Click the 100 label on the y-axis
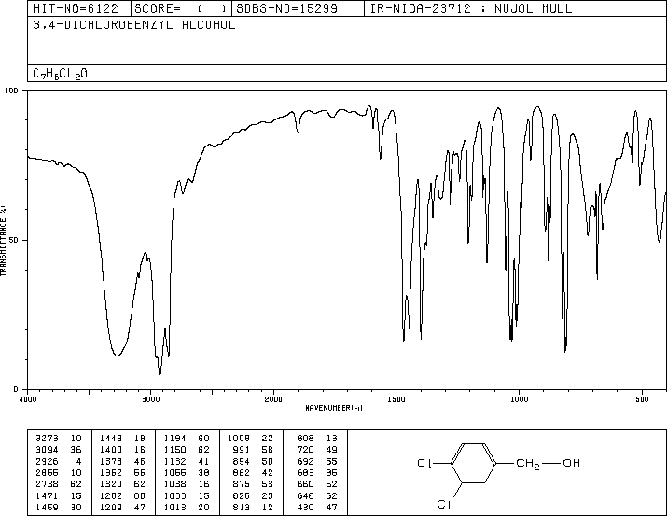 (11, 91)
